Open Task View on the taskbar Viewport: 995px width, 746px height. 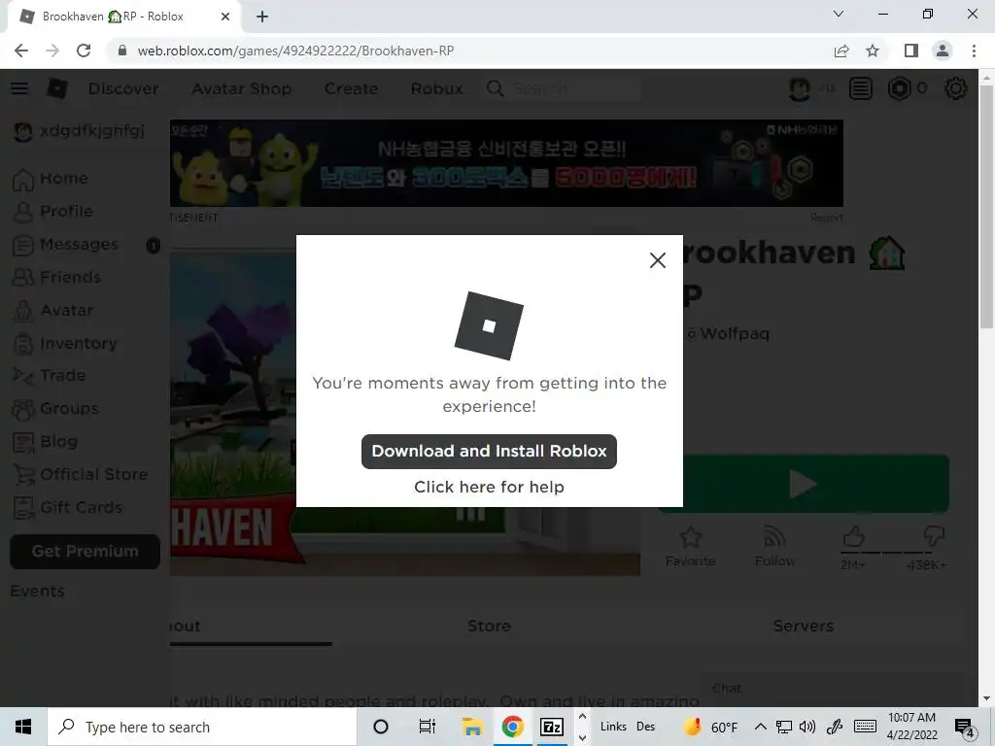click(428, 727)
